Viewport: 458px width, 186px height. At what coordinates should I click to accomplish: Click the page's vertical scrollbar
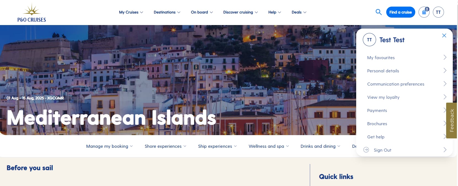click(457, 19)
